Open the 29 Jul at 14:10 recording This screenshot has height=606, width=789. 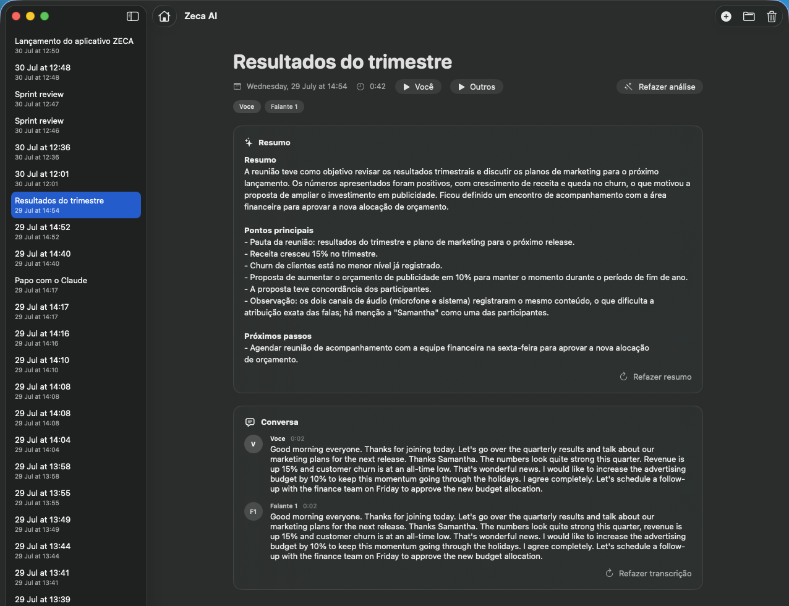click(76, 364)
